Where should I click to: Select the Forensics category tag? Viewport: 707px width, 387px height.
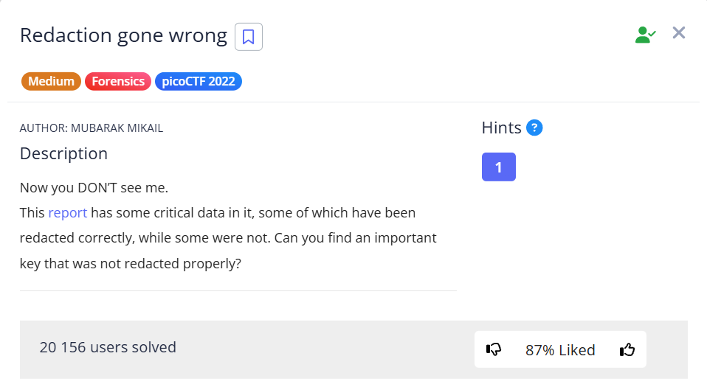pyautogui.click(x=118, y=81)
